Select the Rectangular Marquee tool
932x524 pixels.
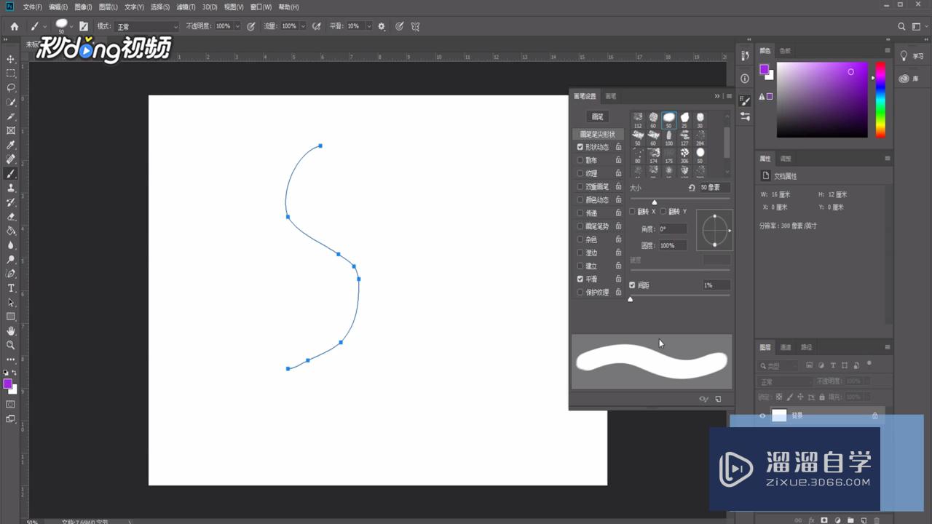point(11,74)
